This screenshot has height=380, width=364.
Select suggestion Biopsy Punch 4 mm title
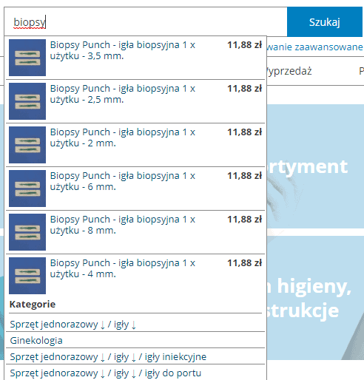pyautogui.click(x=123, y=268)
